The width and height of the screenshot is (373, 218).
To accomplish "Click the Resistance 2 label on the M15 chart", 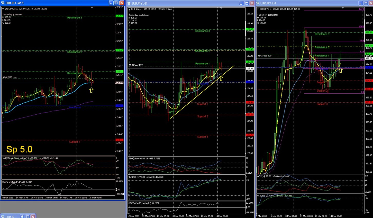I will point(75,52).
